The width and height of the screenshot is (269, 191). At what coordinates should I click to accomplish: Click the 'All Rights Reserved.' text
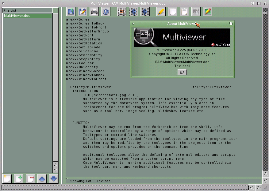pos(182,58)
